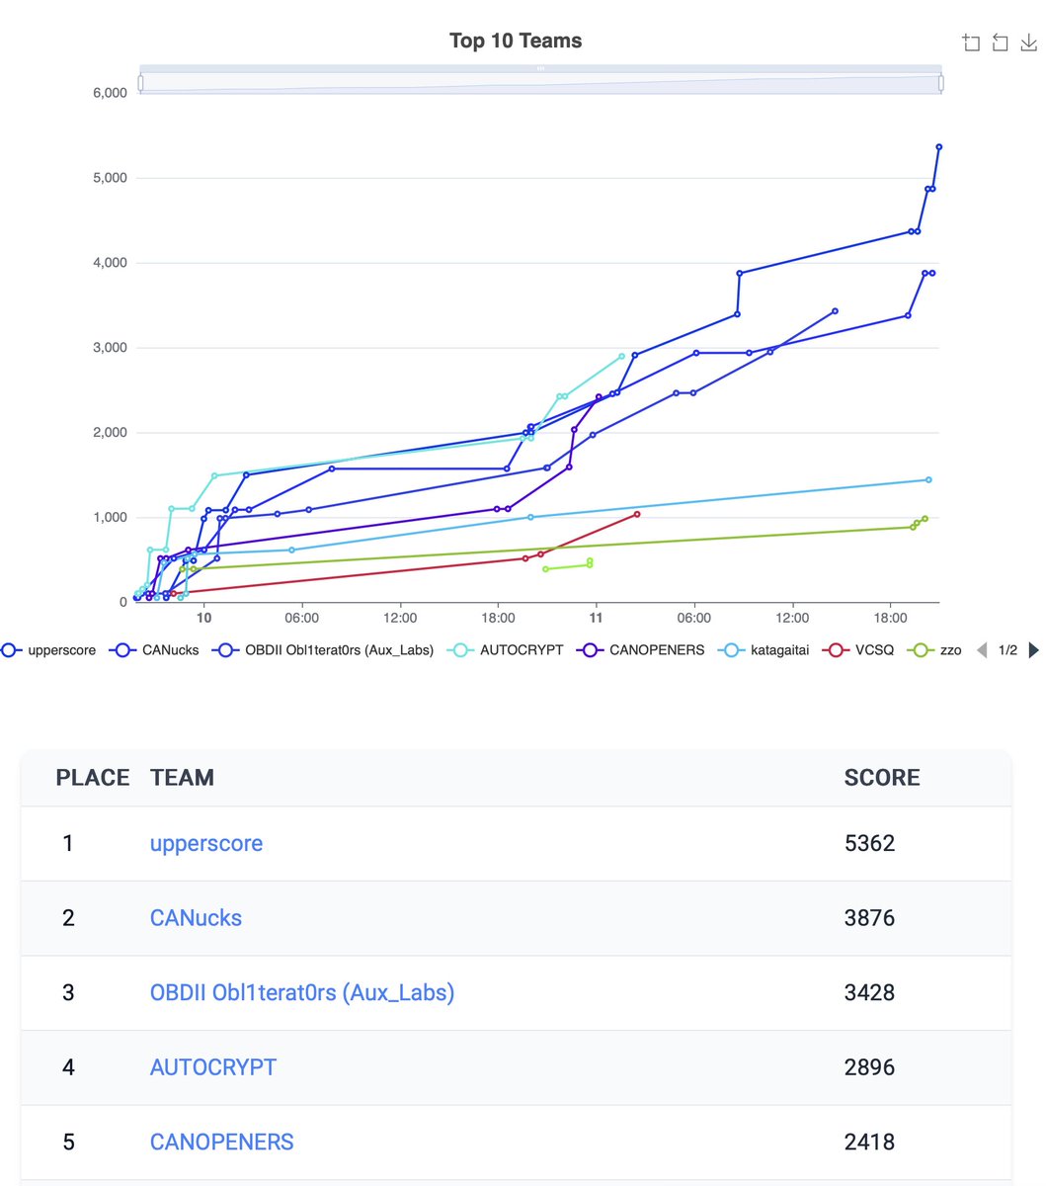The width and height of the screenshot is (1046, 1186).
Task: Go to next legend page arrow
Action: (1034, 650)
